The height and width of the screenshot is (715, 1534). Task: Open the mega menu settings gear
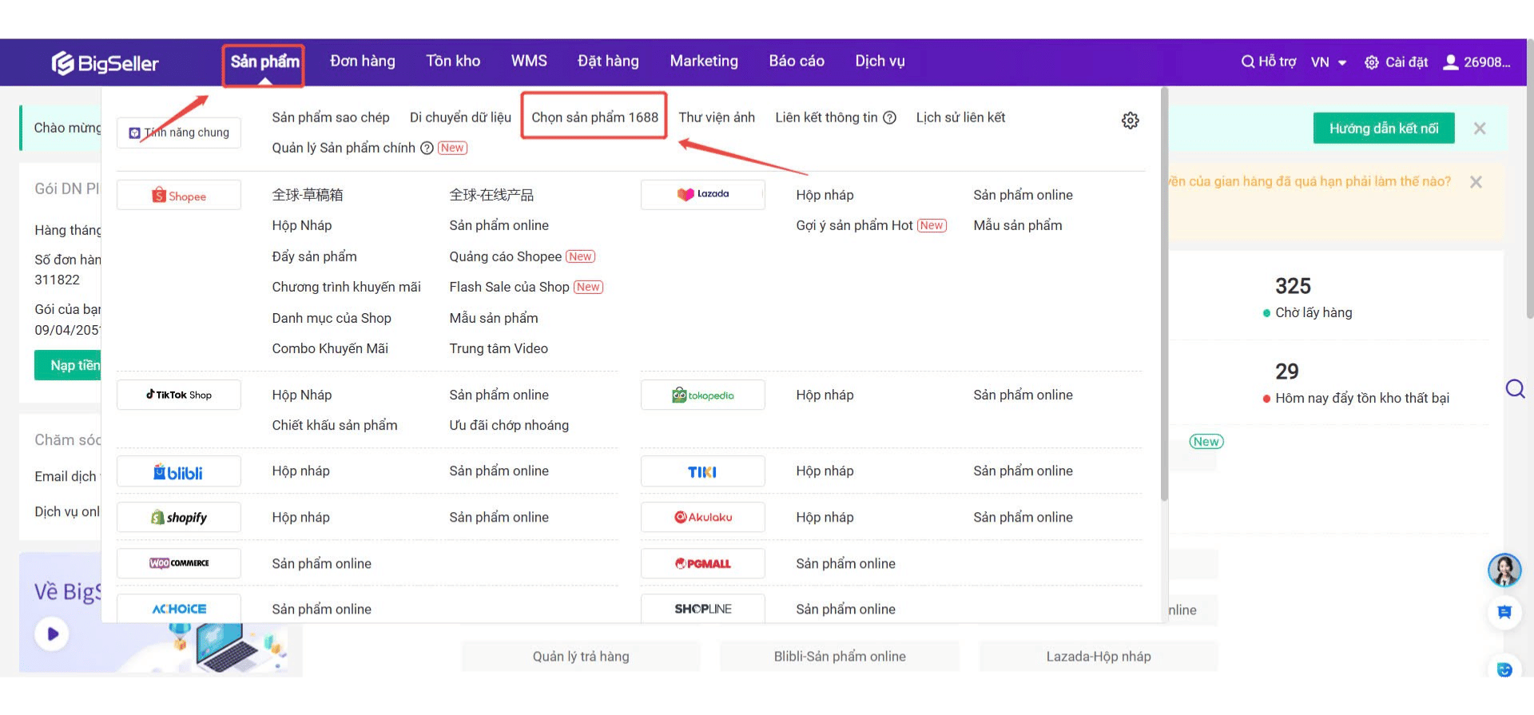pyautogui.click(x=1130, y=121)
